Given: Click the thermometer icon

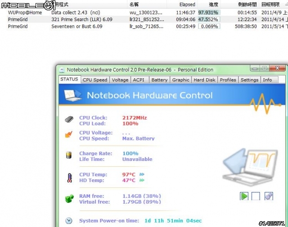Looking at the screenshot, I should click(x=70, y=178).
